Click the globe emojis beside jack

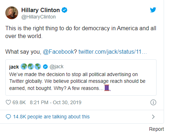[31, 66]
